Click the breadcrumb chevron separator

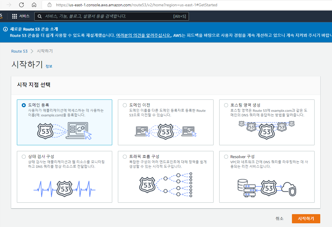tap(32, 51)
